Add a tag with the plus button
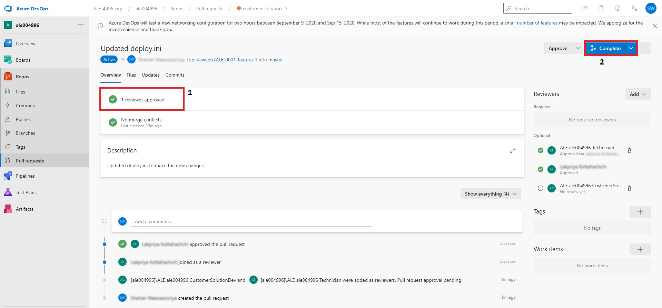The width and height of the screenshot is (662, 308). coord(640,212)
